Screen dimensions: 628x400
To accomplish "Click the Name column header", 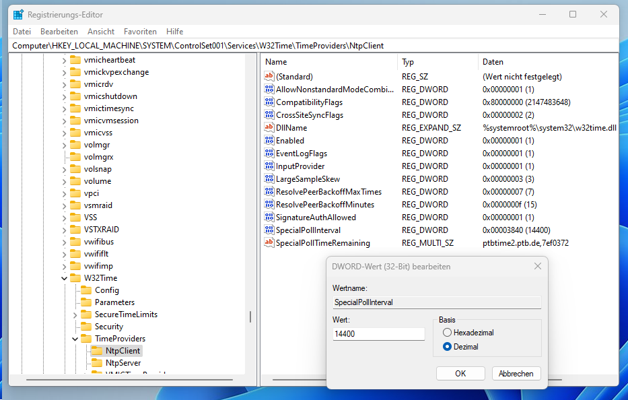I will click(x=330, y=62).
